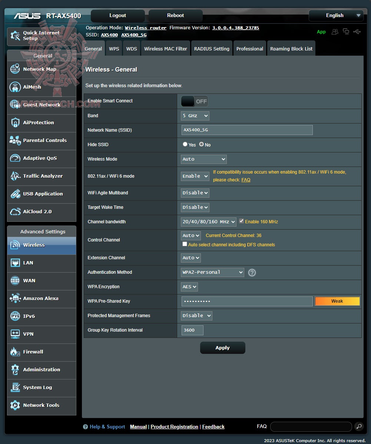Viewport: 371px width, 444px height.
Task: Click the Network Tools icon
Action: tap(15, 405)
